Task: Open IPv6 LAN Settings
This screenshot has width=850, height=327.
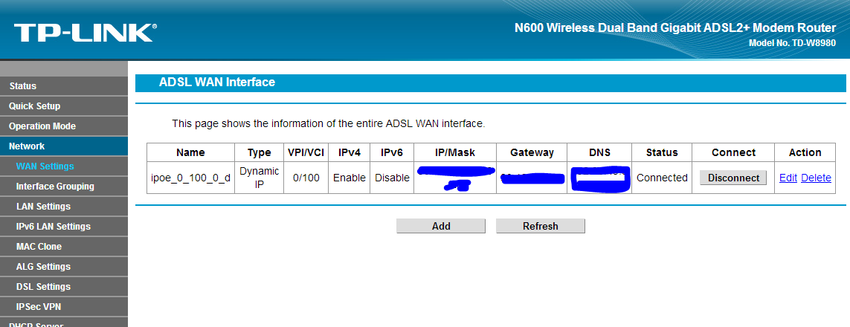Action: (64, 227)
